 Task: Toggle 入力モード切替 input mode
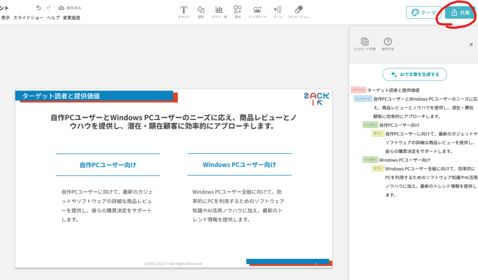(365, 44)
